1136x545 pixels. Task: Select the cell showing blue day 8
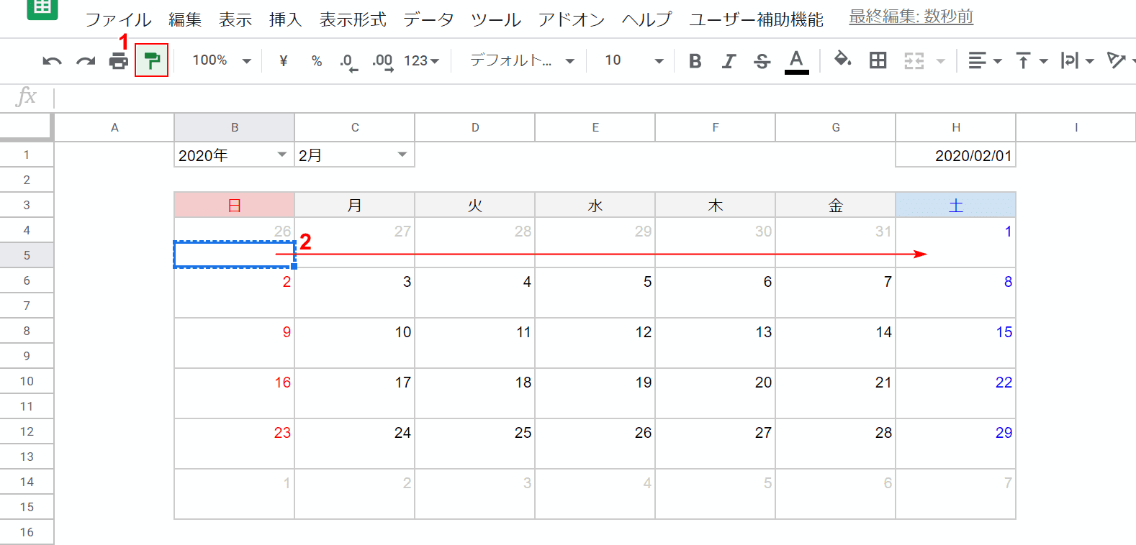(956, 280)
